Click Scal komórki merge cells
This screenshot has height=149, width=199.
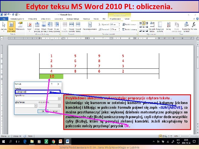(x=65, y=27)
